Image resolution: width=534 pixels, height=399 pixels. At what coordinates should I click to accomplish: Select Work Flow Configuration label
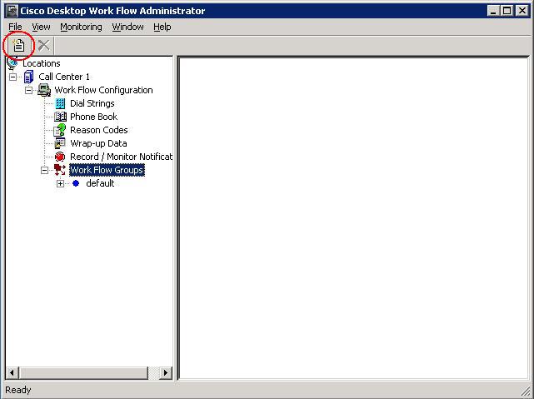coord(103,90)
